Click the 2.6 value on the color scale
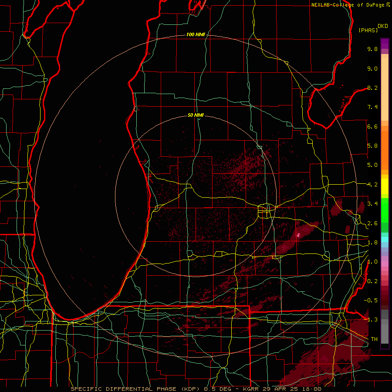The width and height of the screenshot is (392, 392). [372, 223]
